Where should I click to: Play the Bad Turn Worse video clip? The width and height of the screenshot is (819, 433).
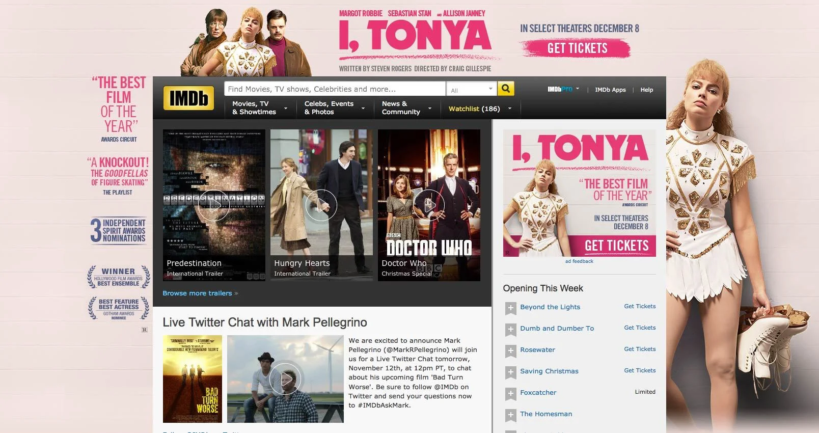[x=285, y=379]
